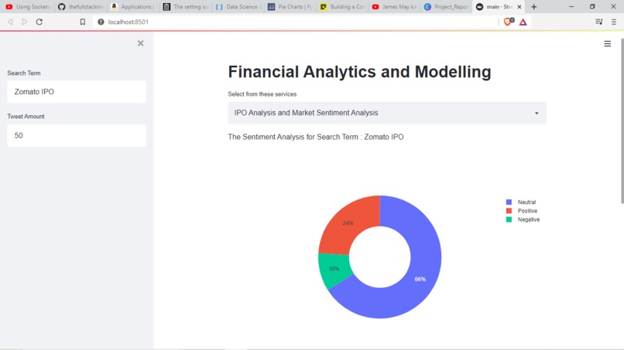The height and width of the screenshot is (350, 624).
Task: Toggle the Positive legend color swatch
Action: (x=509, y=211)
